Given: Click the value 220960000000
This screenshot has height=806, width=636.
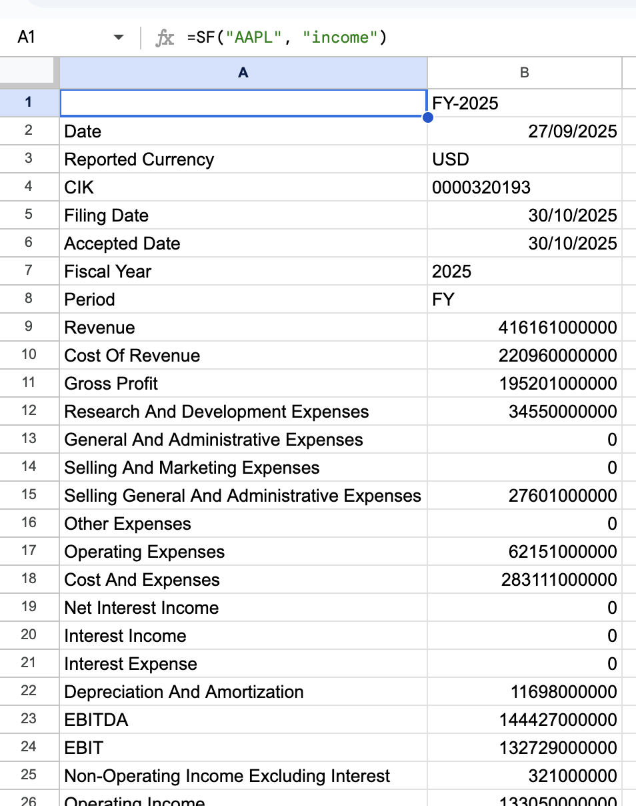Looking at the screenshot, I should (524, 355).
